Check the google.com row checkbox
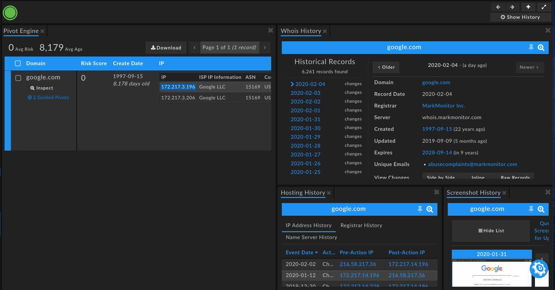This screenshot has height=290, width=555. [18, 78]
